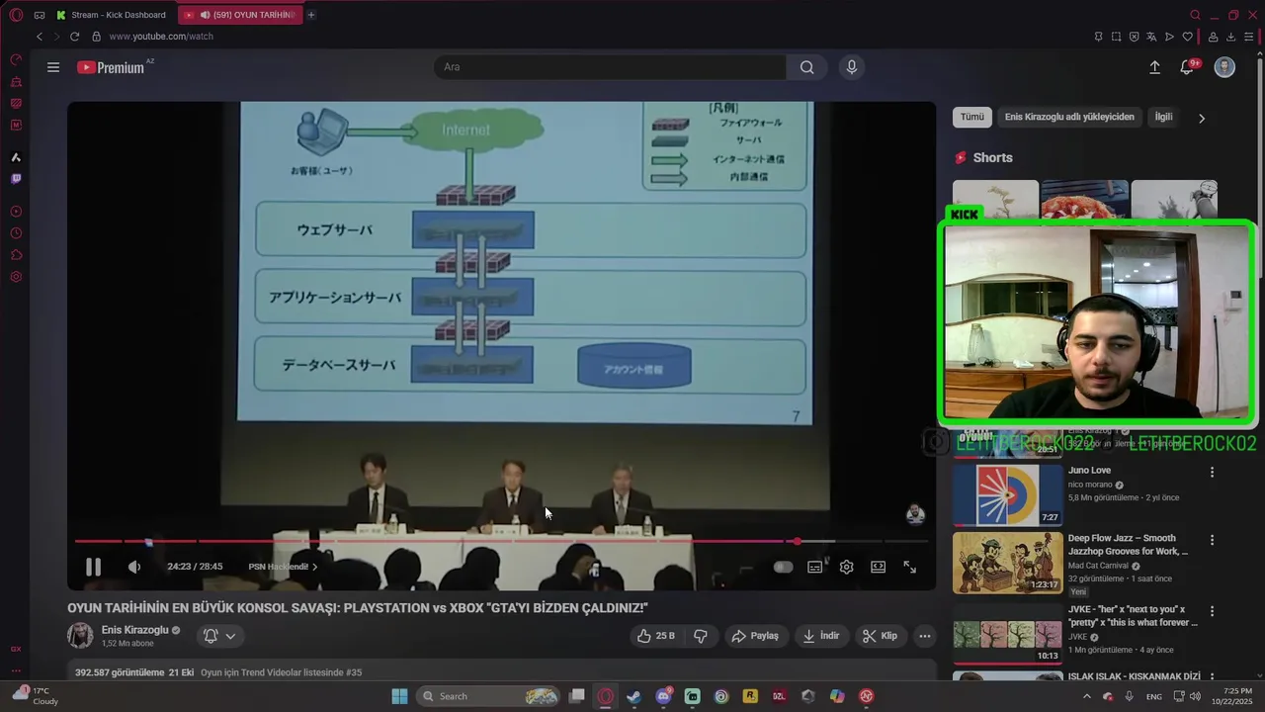1265x712 pixels.
Task: Open more actions ellipsis below video
Action: 925,636
